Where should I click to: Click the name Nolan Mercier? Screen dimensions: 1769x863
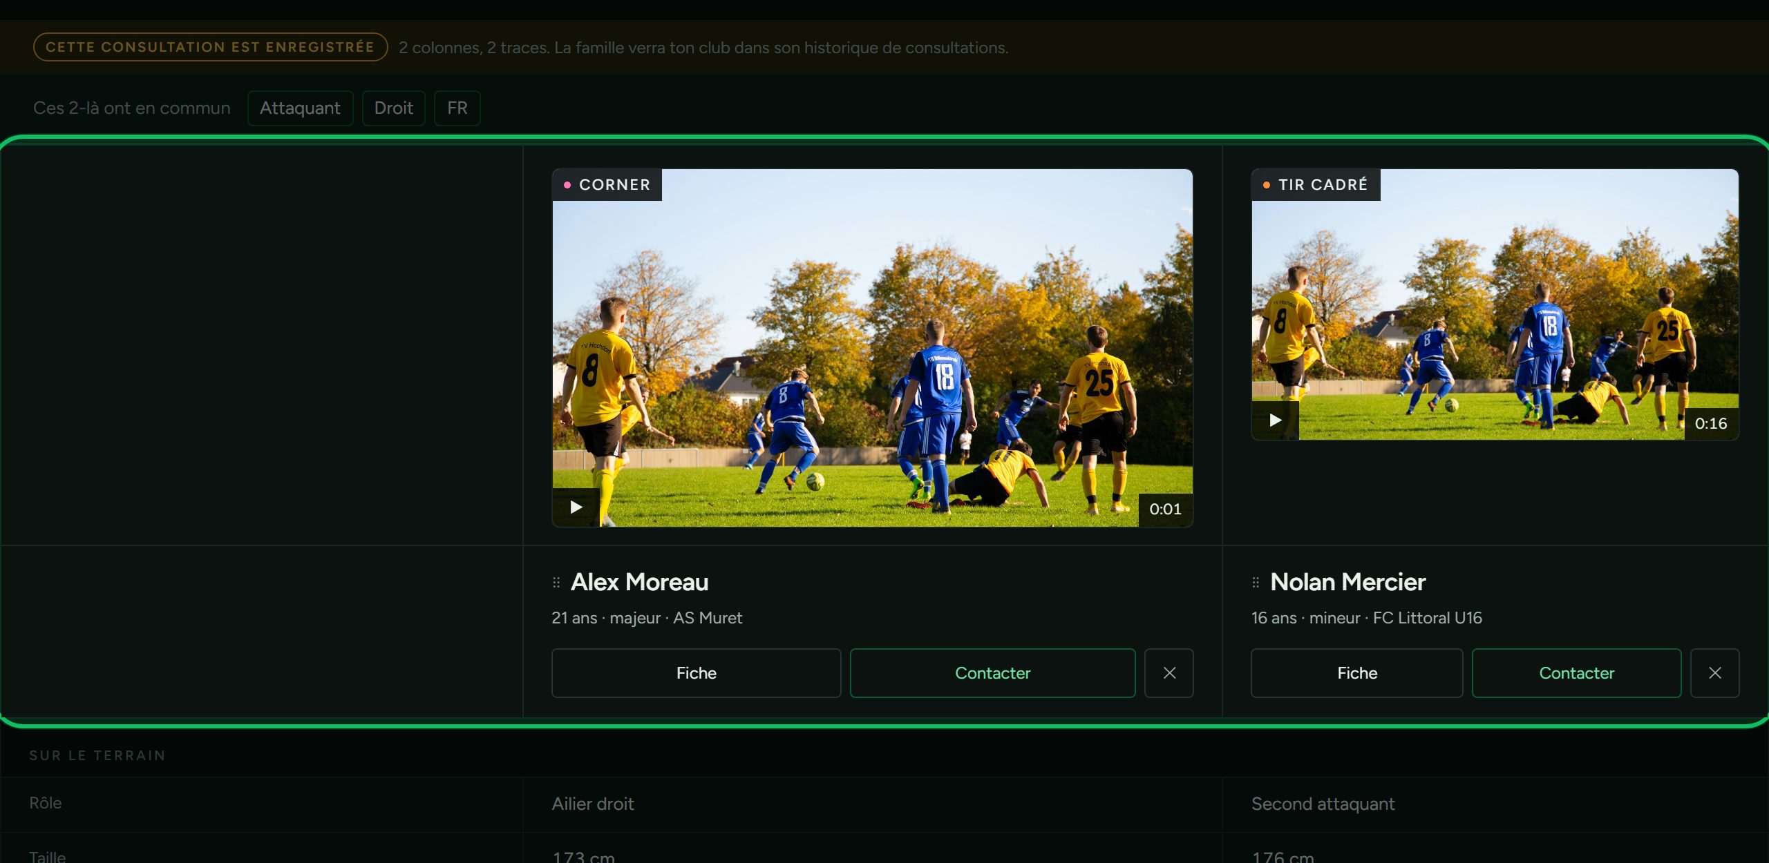click(x=1347, y=583)
